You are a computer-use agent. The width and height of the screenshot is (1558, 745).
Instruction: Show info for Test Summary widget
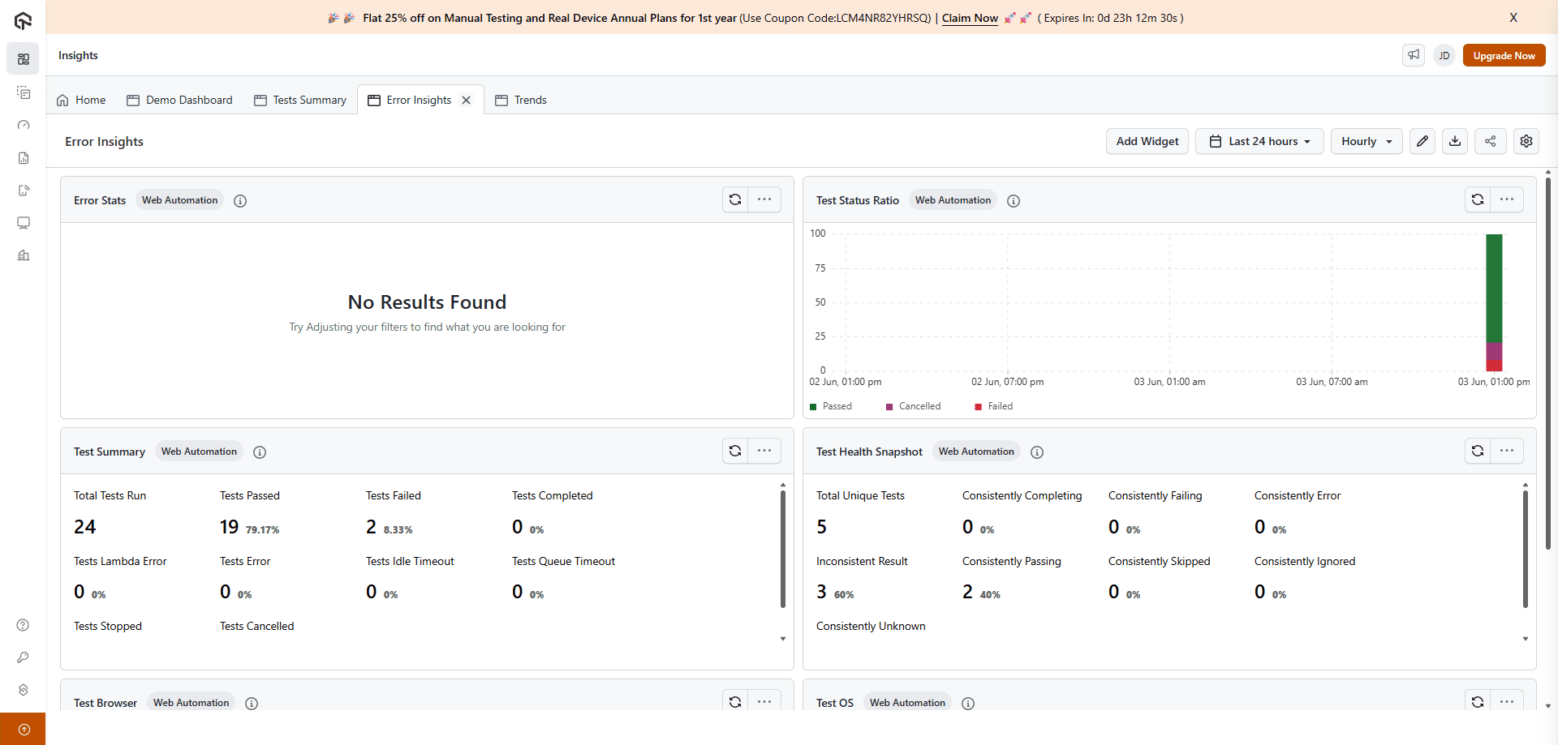pyautogui.click(x=260, y=452)
